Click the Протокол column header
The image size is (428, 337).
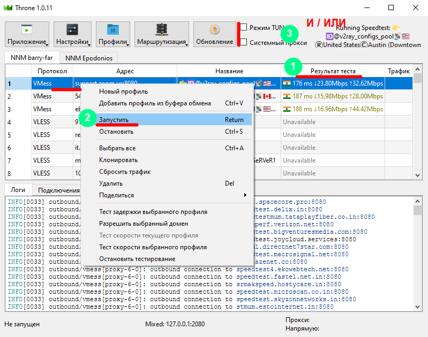[52, 71]
